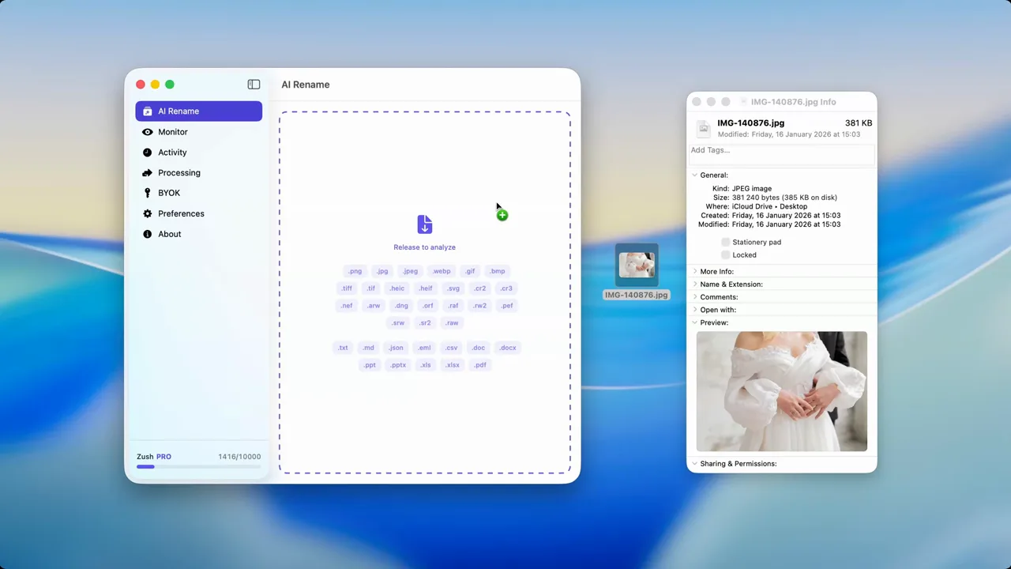Expand the Open with section
The image size is (1011, 569).
point(695,310)
